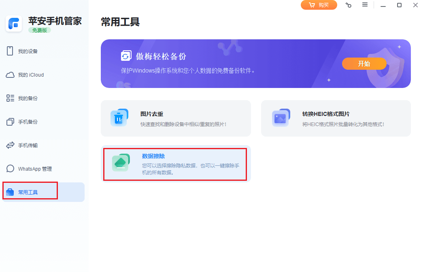Open 我的iCloud via the cloud icon
The height and width of the screenshot is (272, 421).
click(x=10, y=75)
